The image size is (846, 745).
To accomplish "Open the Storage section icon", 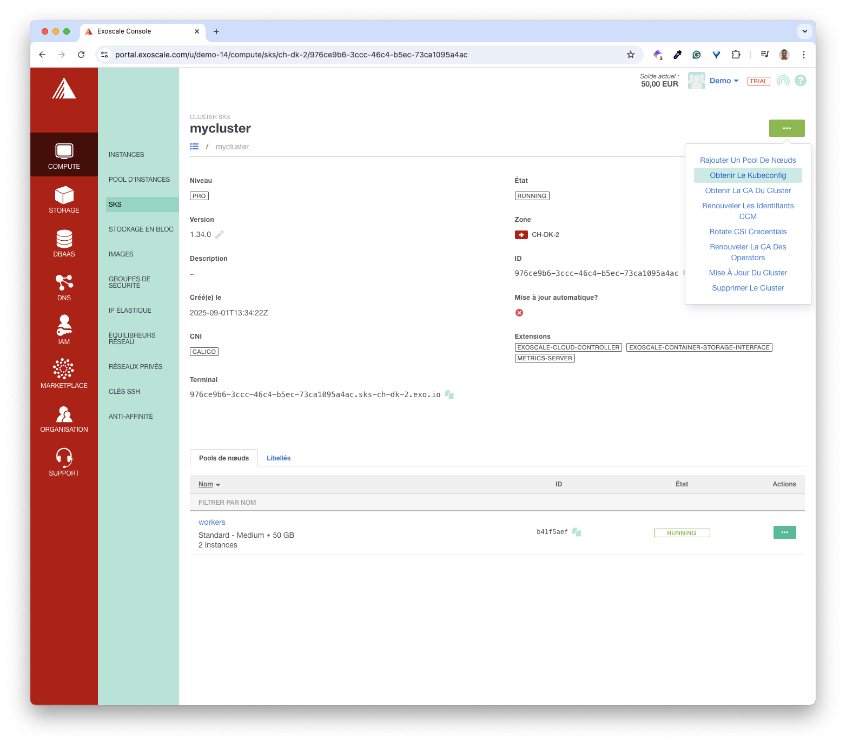I will [x=64, y=195].
